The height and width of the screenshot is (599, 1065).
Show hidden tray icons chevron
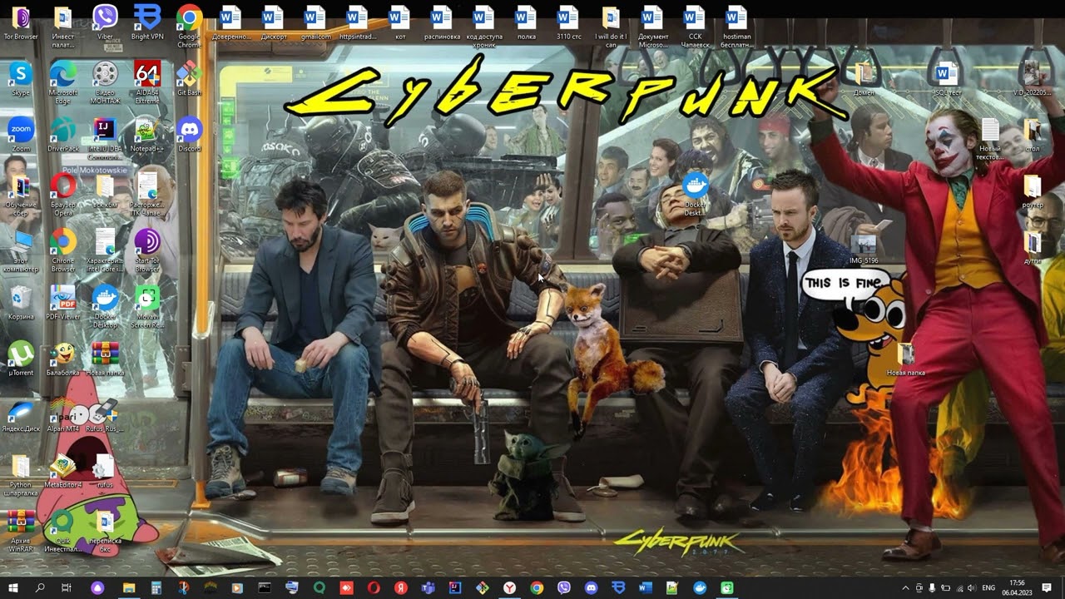click(x=905, y=588)
